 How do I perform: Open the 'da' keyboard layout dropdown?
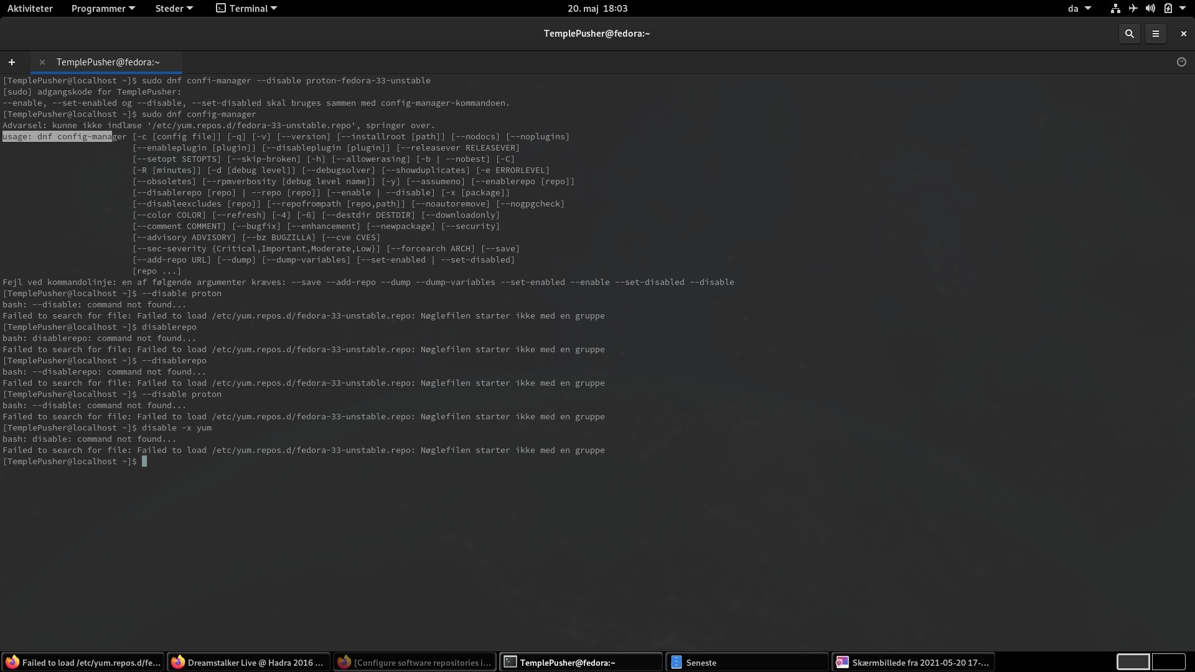(1079, 9)
